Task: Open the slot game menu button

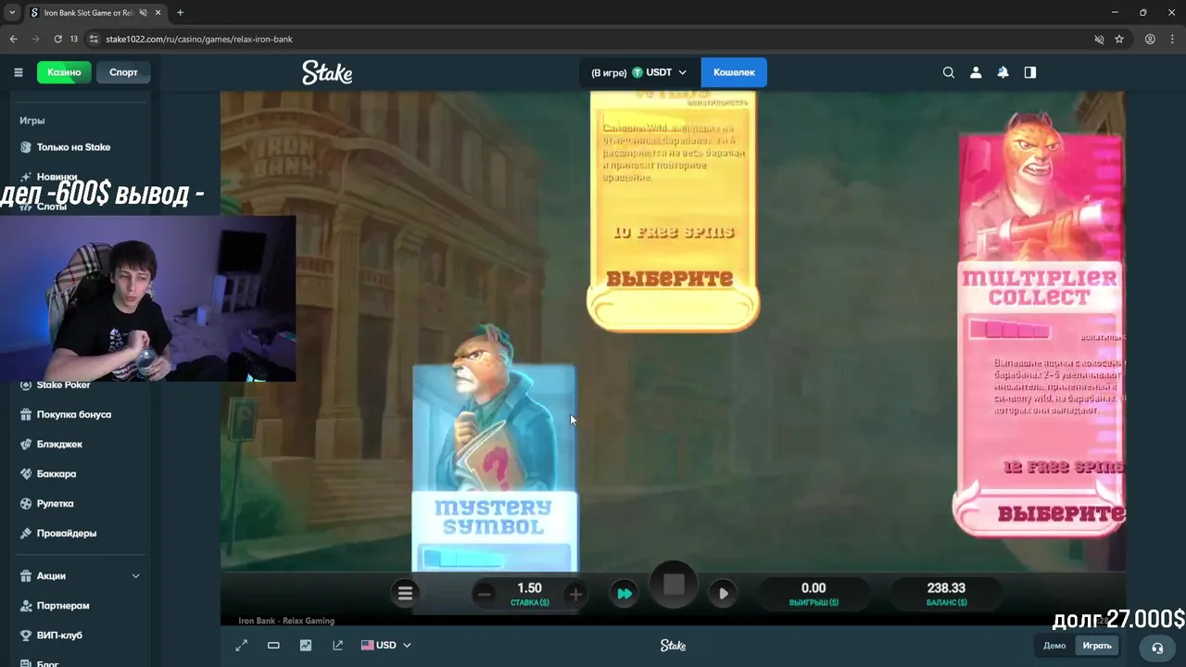Action: tap(405, 594)
